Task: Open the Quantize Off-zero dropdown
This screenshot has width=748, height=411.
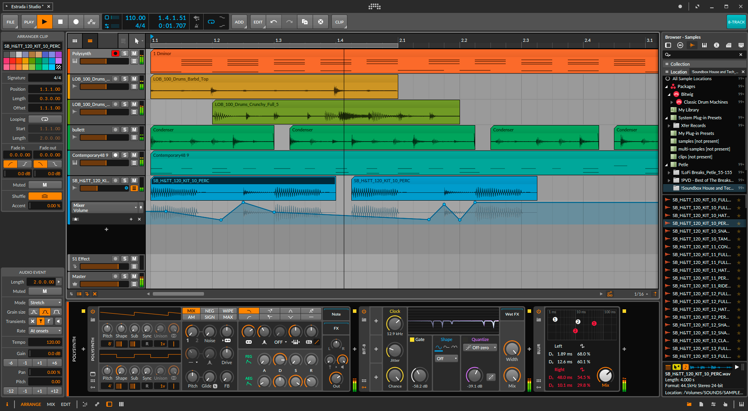Action: (x=480, y=348)
